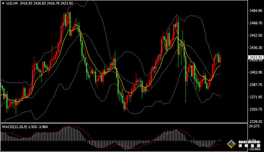This screenshot has height=152, width=264.
Task: Click the 2484.90 price axis label
Action: [255, 11]
